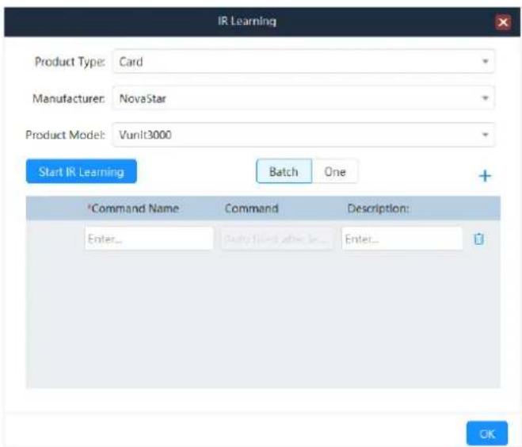Select the Description column header
The image size is (522, 447).
click(x=378, y=208)
